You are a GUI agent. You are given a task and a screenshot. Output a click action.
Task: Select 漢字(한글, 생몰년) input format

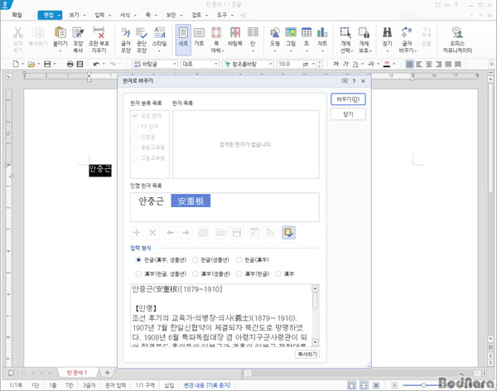[161, 273]
